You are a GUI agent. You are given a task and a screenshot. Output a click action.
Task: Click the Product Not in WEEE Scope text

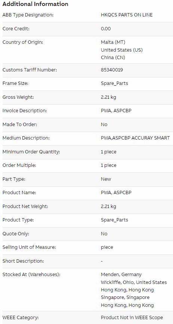click(x=132, y=318)
